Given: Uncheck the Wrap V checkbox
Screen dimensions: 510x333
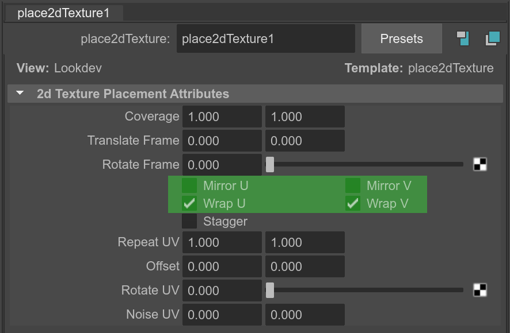Looking at the screenshot, I should 353,203.
